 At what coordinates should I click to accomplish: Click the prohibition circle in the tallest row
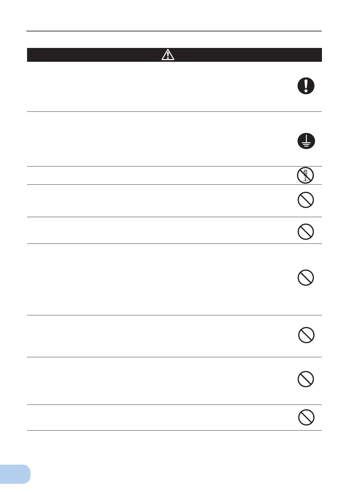[306, 278]
